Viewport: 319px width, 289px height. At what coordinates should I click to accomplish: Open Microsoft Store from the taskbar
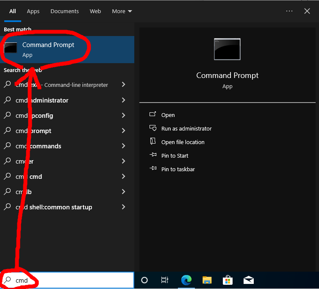click(227, 280)
